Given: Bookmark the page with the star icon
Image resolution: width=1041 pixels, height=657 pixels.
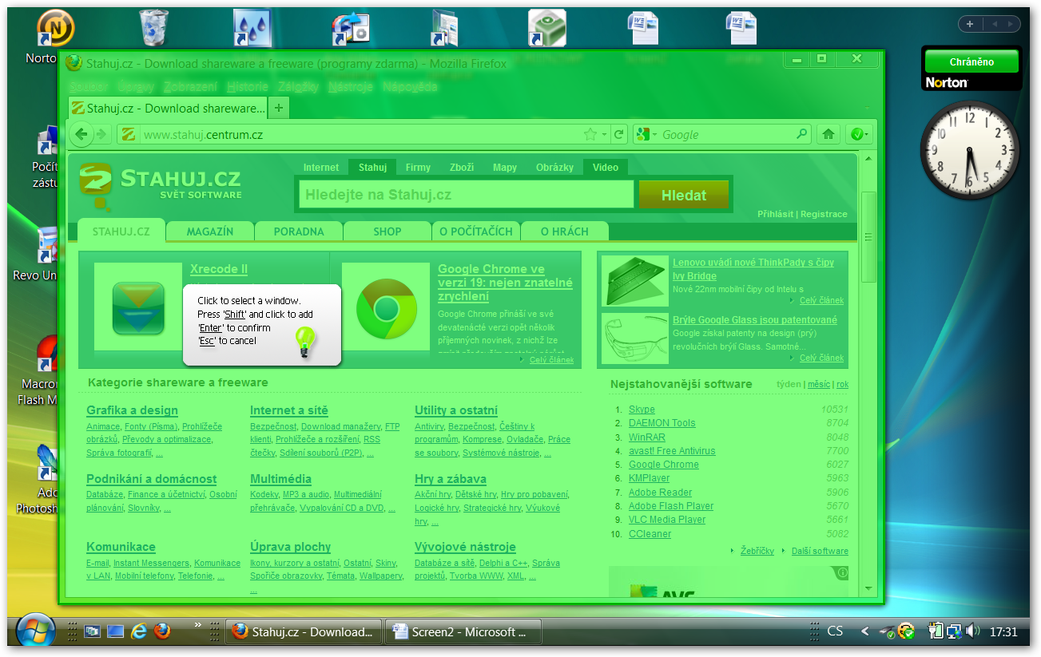Looking at the screenshot, I should click(x=590, y=134).
